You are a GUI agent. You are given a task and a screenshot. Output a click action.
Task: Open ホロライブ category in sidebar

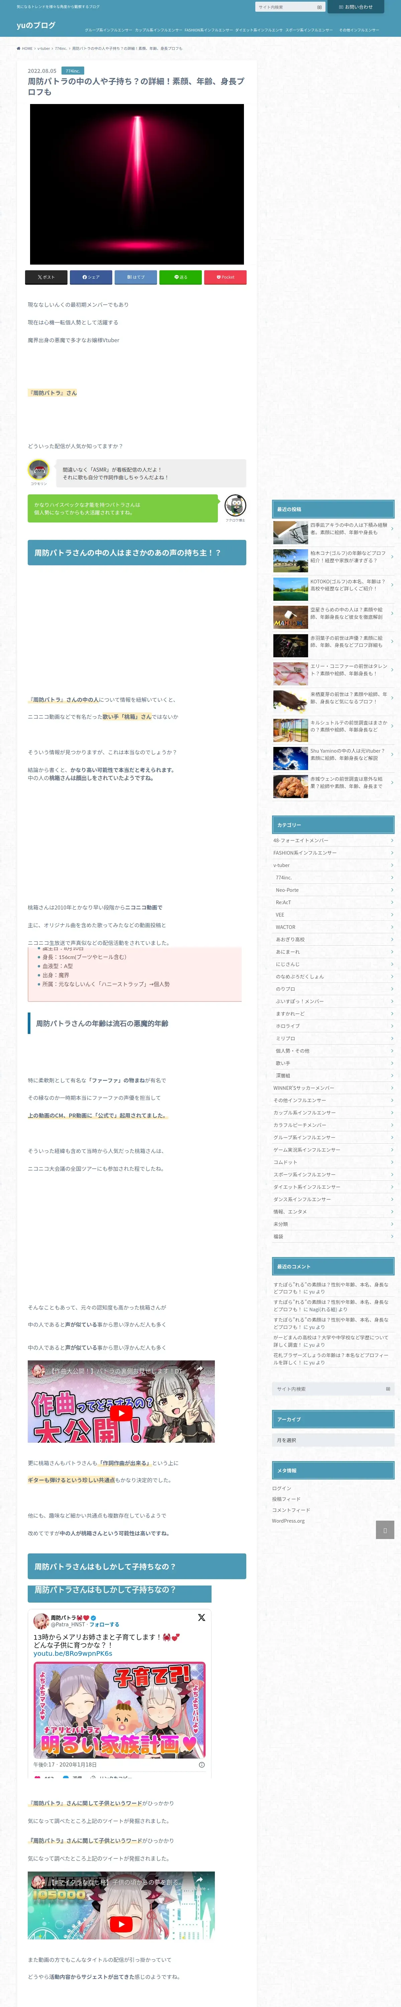click(333, 1026)
